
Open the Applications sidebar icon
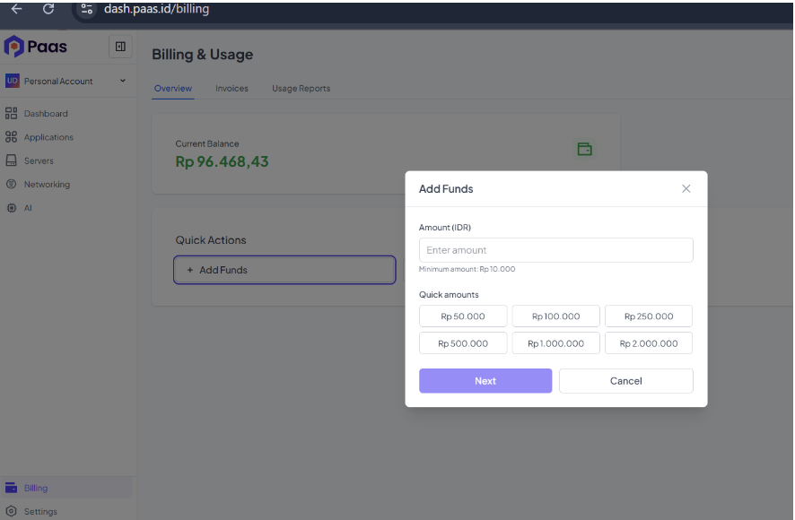pyautogui.click(x=11, y=137)
